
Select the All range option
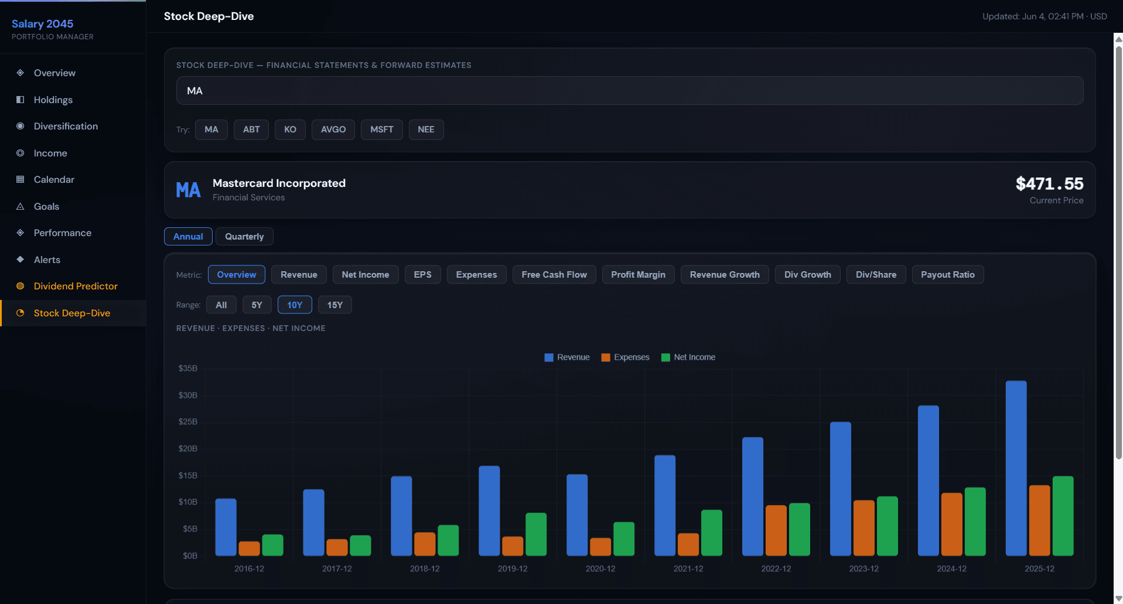click(221, 305)
